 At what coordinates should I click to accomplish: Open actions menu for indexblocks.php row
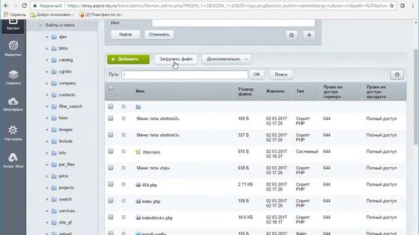124,217
